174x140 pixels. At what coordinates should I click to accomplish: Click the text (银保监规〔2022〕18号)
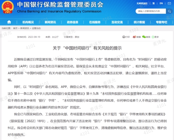coord(27,121)
